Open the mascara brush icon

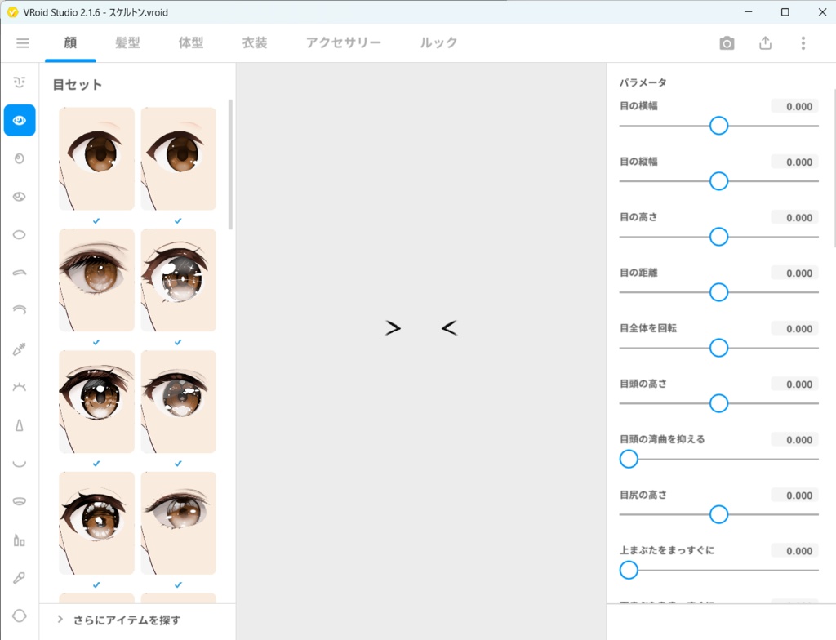tap(20, 349)
